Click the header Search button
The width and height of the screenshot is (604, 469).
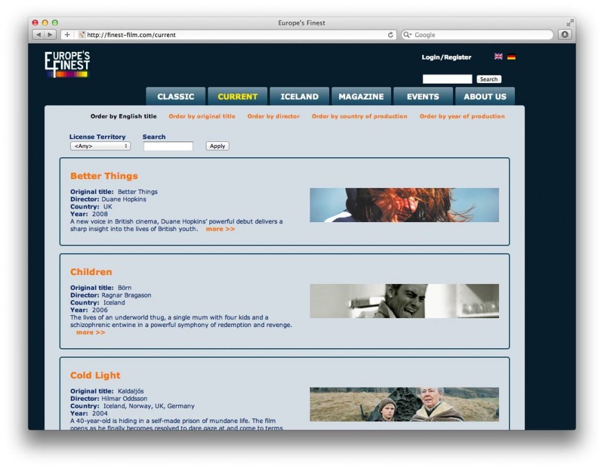click(x=489, y=80)
